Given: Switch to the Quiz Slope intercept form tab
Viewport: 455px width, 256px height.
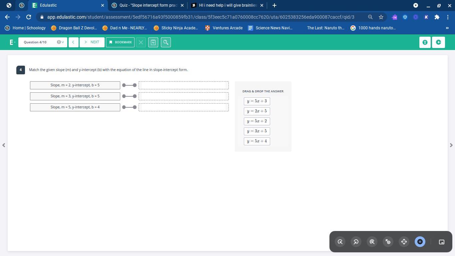Looking at the screenshot, I should click(x=148, y=5).
